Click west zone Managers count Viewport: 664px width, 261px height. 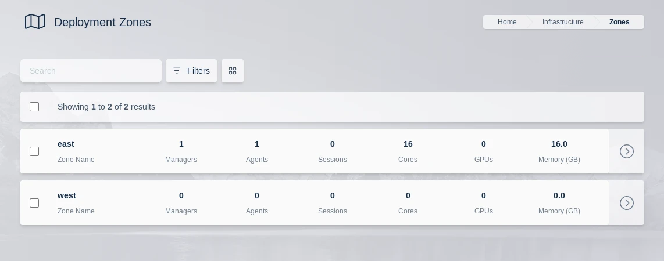tap(181, 195)
